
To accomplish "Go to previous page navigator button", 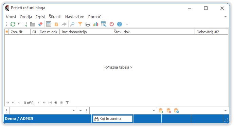I will pos(13,103).
